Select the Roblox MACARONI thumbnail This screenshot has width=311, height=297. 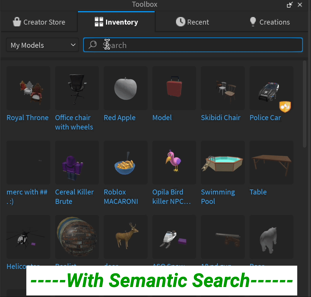click(x=126, y=163)
